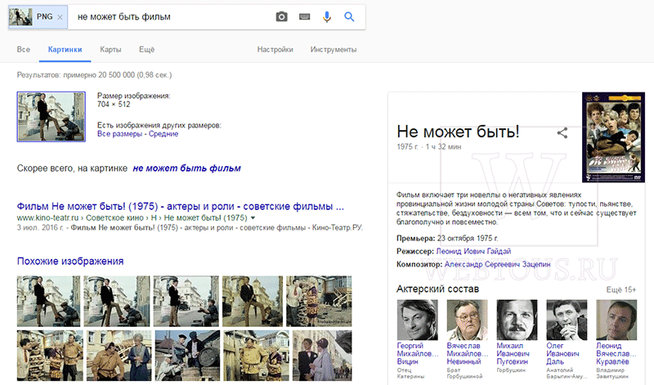Select the Картинки tab
The width and height of the screenshot is (654, 385).
pyautogui.click(x=65, y=49)
